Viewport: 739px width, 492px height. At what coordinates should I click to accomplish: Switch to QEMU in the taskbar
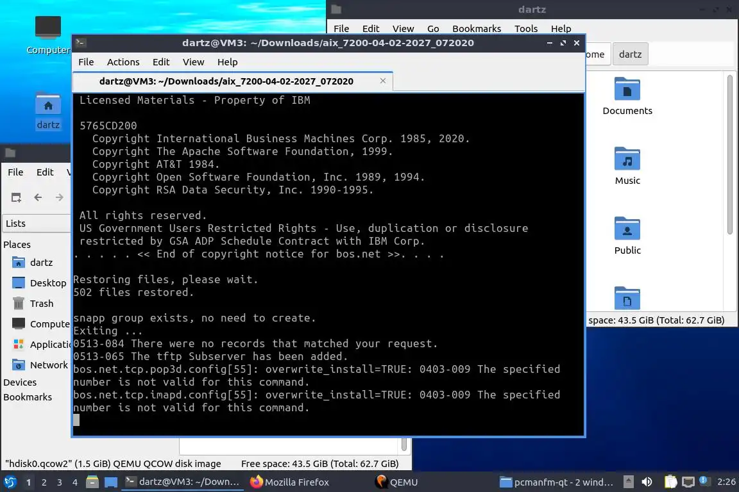(x=396, y=482)
